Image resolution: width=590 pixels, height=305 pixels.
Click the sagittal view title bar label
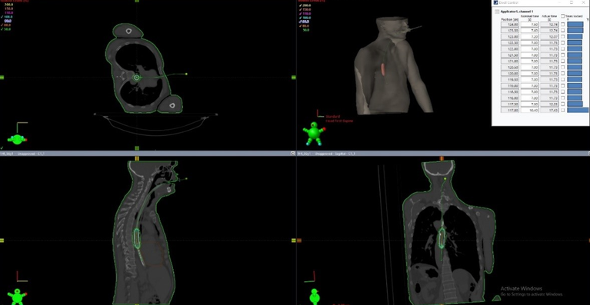click(327, 154)
